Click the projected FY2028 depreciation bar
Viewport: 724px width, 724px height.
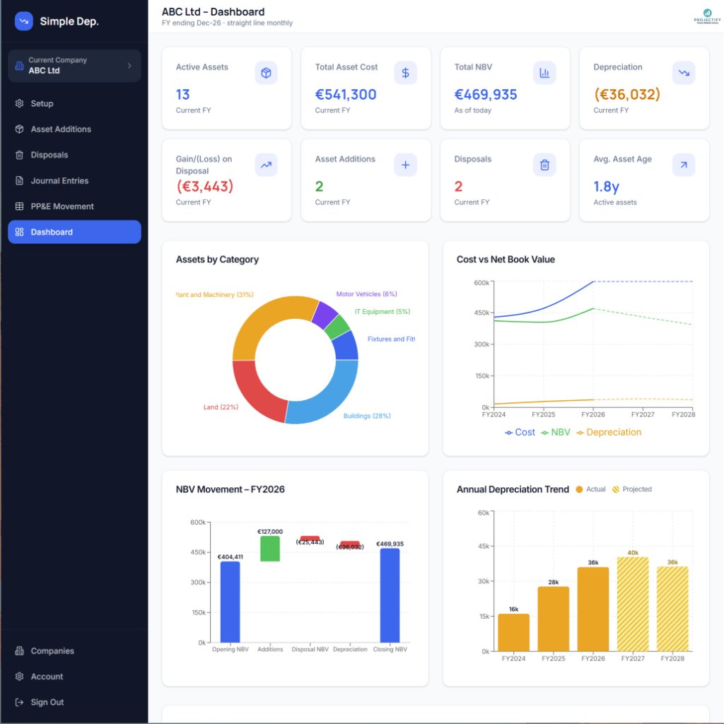coord(672,609)
